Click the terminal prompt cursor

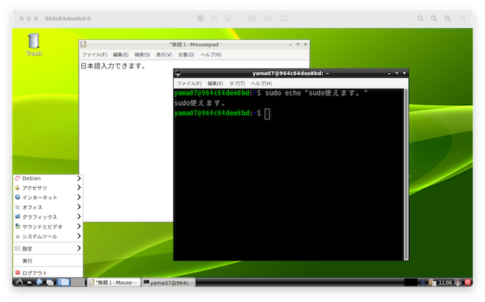267,114
